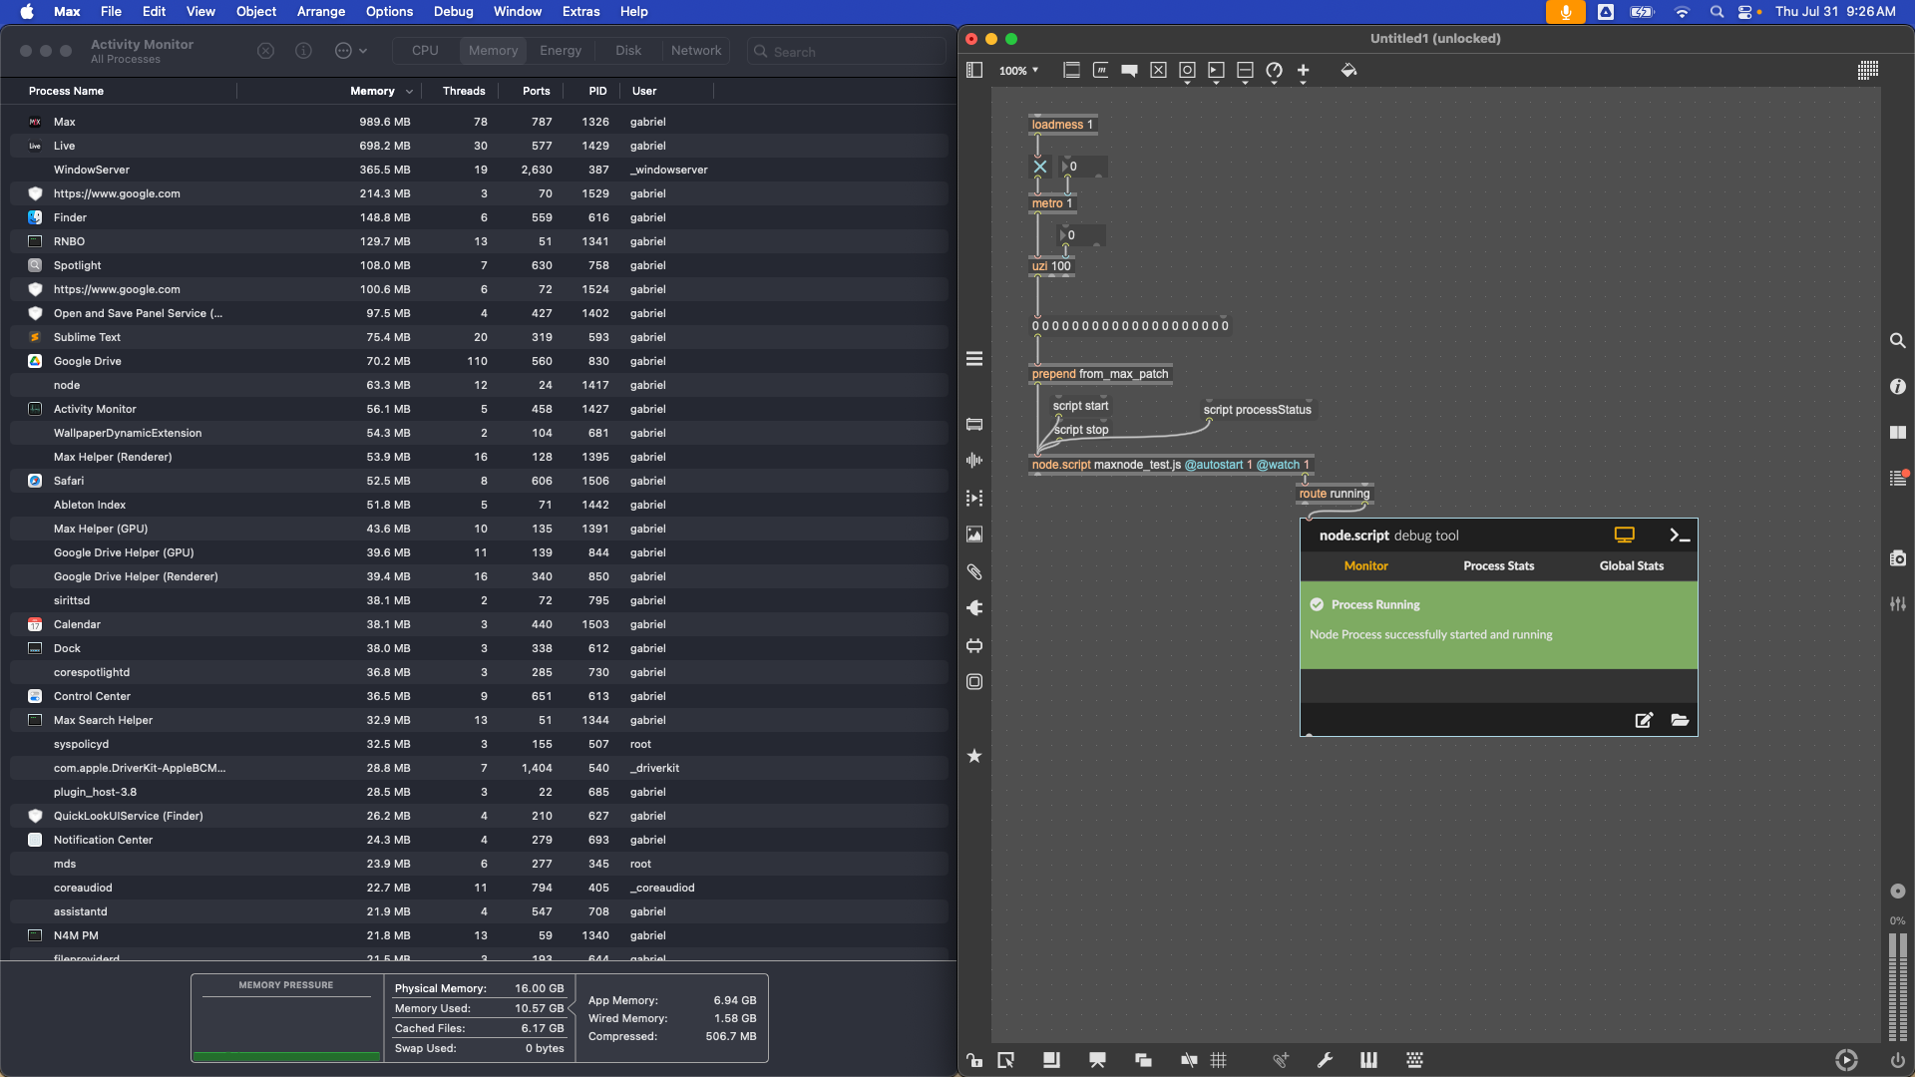This screenshot has height=1077, width=1915.
Task: Open the Reference book icon in right sidebar
Action: [x=1897, y=433]
